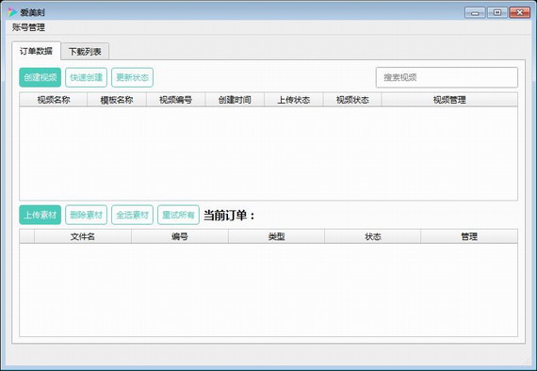Click the 视频管理 column header
Viewport: 537px width, 371px height.
(x=449, y=100)
